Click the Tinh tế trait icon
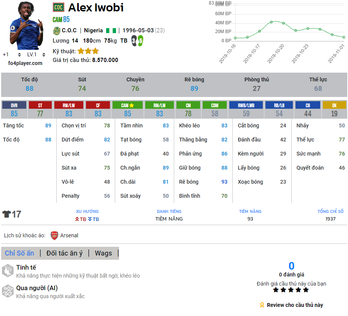The height and width of the screenshot is (316, 348). pyautogui.click(x=8, y=270)
